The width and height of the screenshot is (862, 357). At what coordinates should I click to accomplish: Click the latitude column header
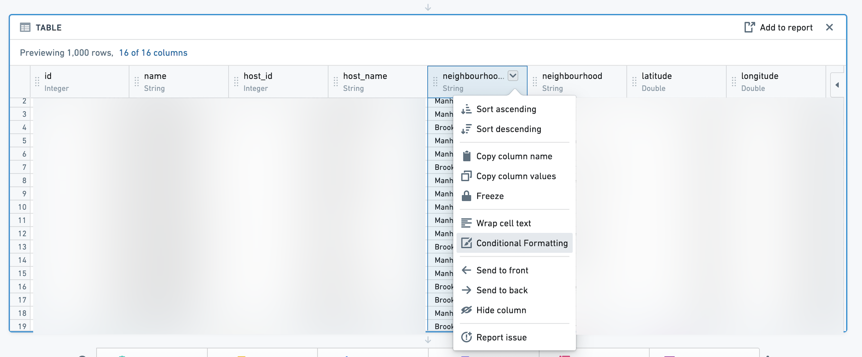pyautogui.click(x=676, y=82)
